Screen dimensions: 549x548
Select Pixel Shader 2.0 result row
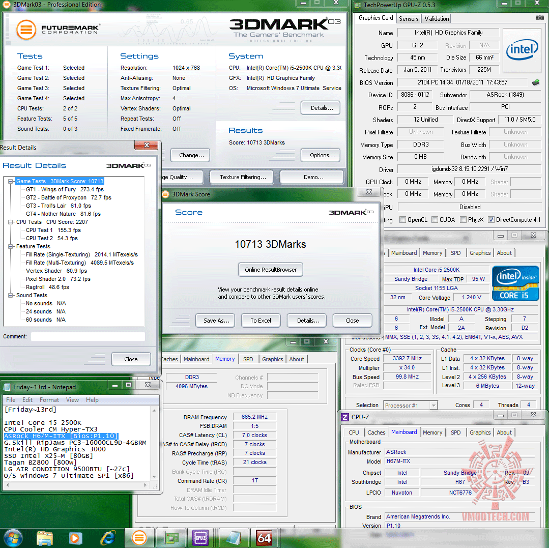coord(58,279)
